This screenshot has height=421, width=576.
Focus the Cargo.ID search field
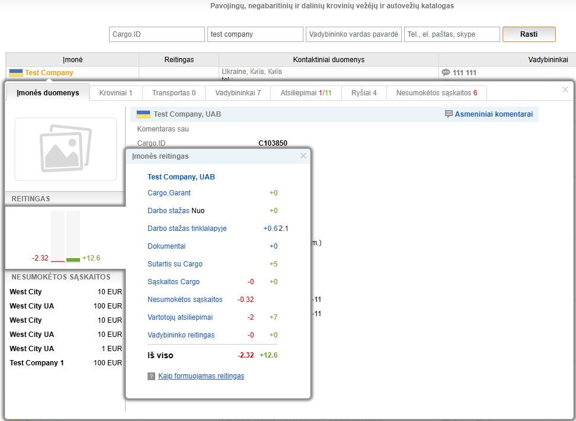(157, 34)
